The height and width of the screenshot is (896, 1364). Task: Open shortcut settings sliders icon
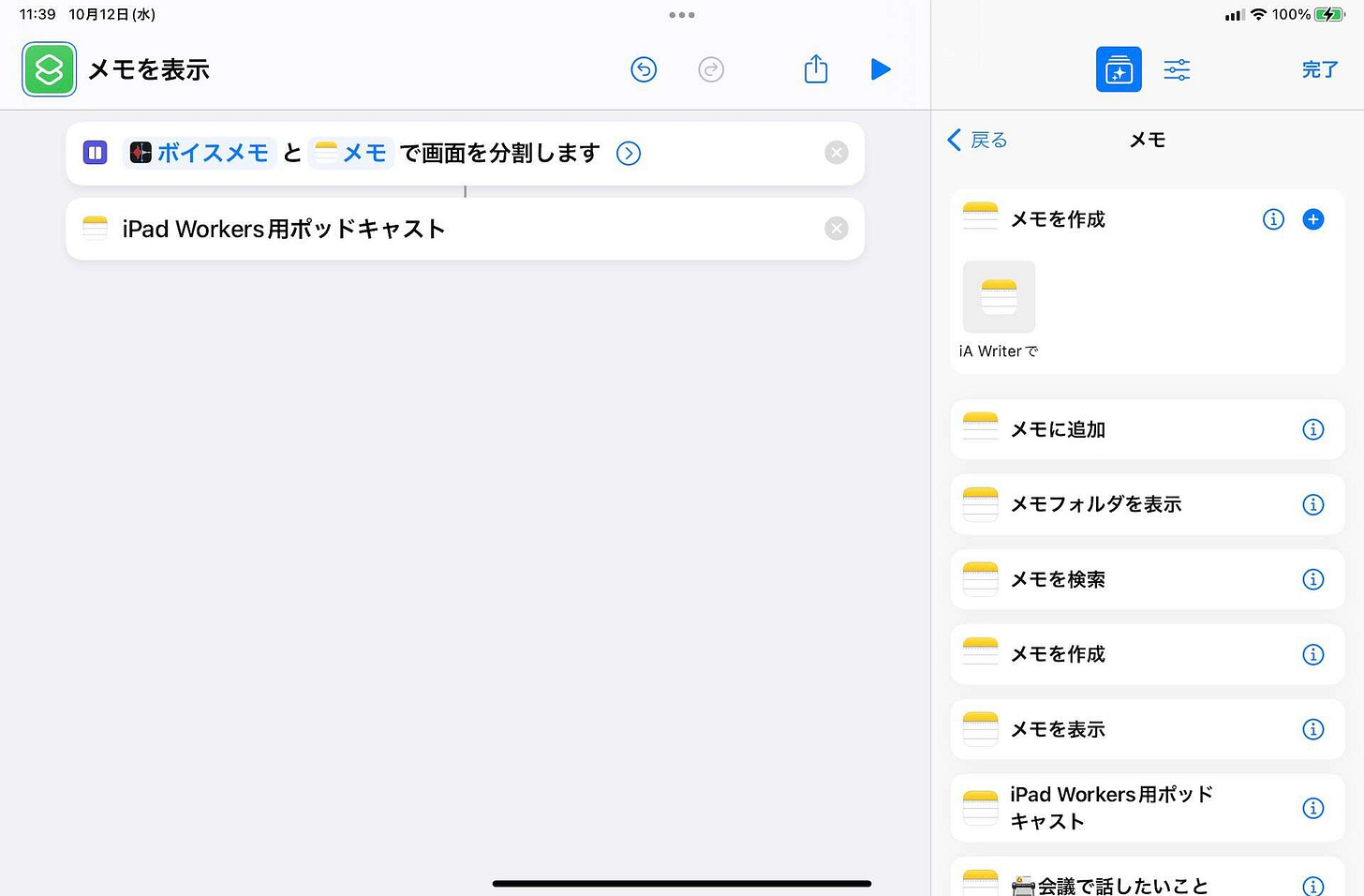(1177, 69)
